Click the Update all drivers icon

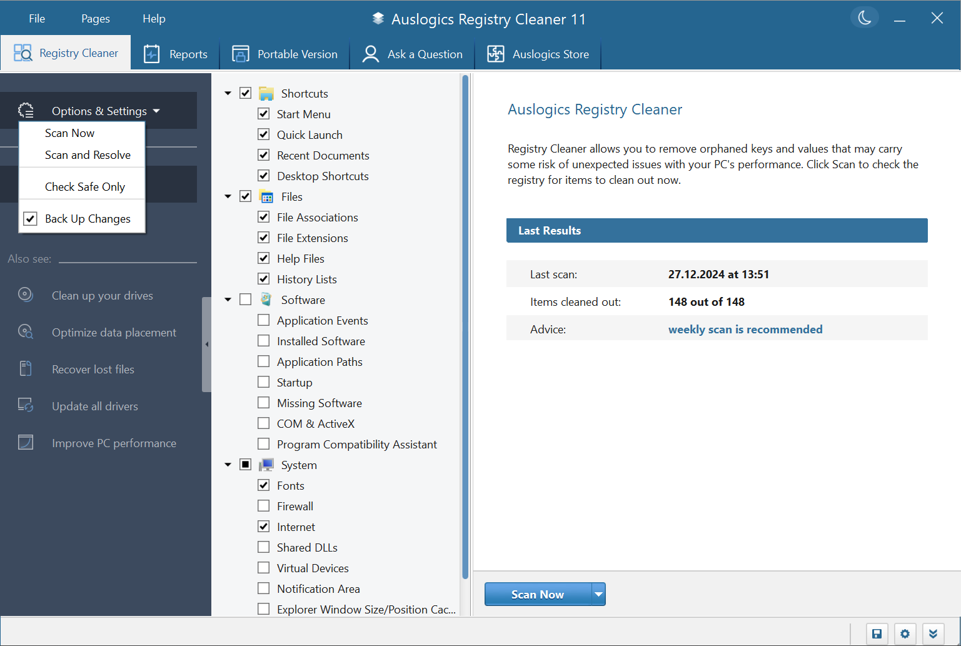pos(26,405)
